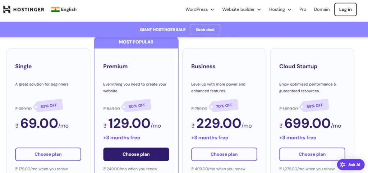Click the Cloud Startup plan heading
The width and height of the screenshot is (368, 173).
point(298,67)
